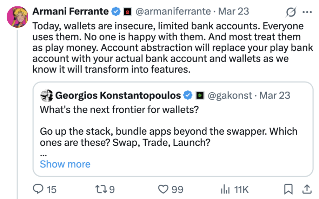The height and width of the screenshot is (199, 319).
Task: Click the Mar 23 timestamp on main tweet
Action: tap(234, 12)
